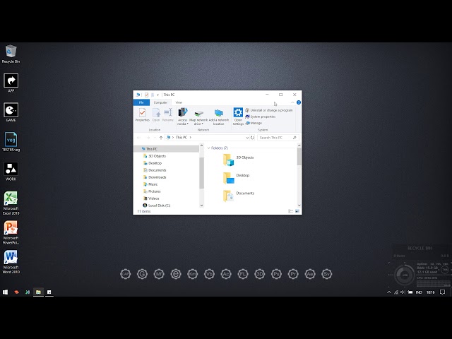Launch Ps from the dock

pos(276,274)
